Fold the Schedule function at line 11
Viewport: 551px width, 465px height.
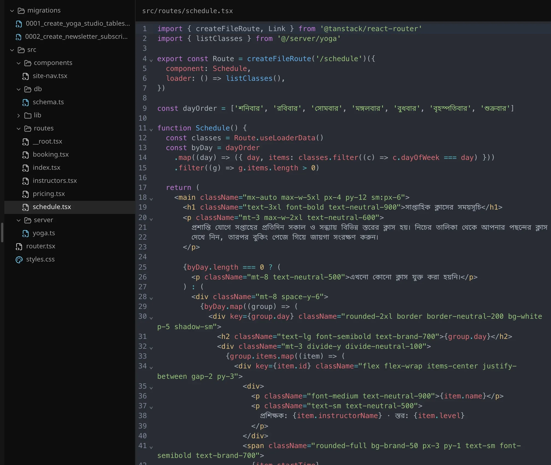pyautogui.click(x=151, y=129)
